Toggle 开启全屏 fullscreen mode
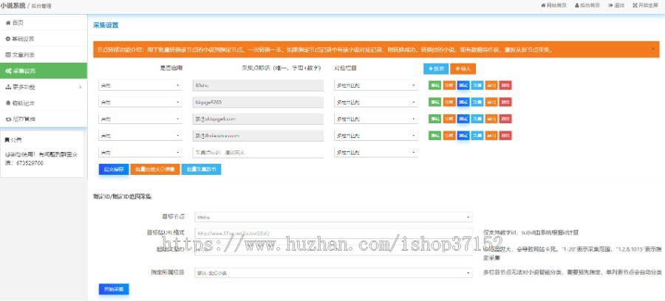 point(647,5)
